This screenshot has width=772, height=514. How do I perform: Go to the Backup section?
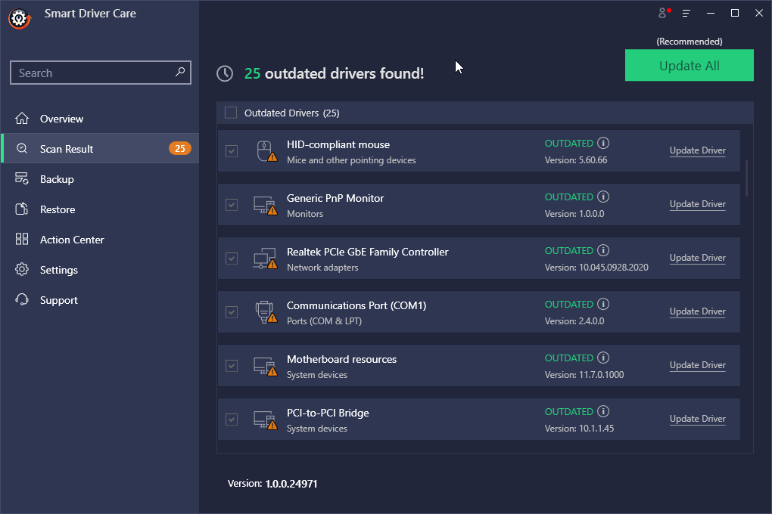(x=57, y=179)
